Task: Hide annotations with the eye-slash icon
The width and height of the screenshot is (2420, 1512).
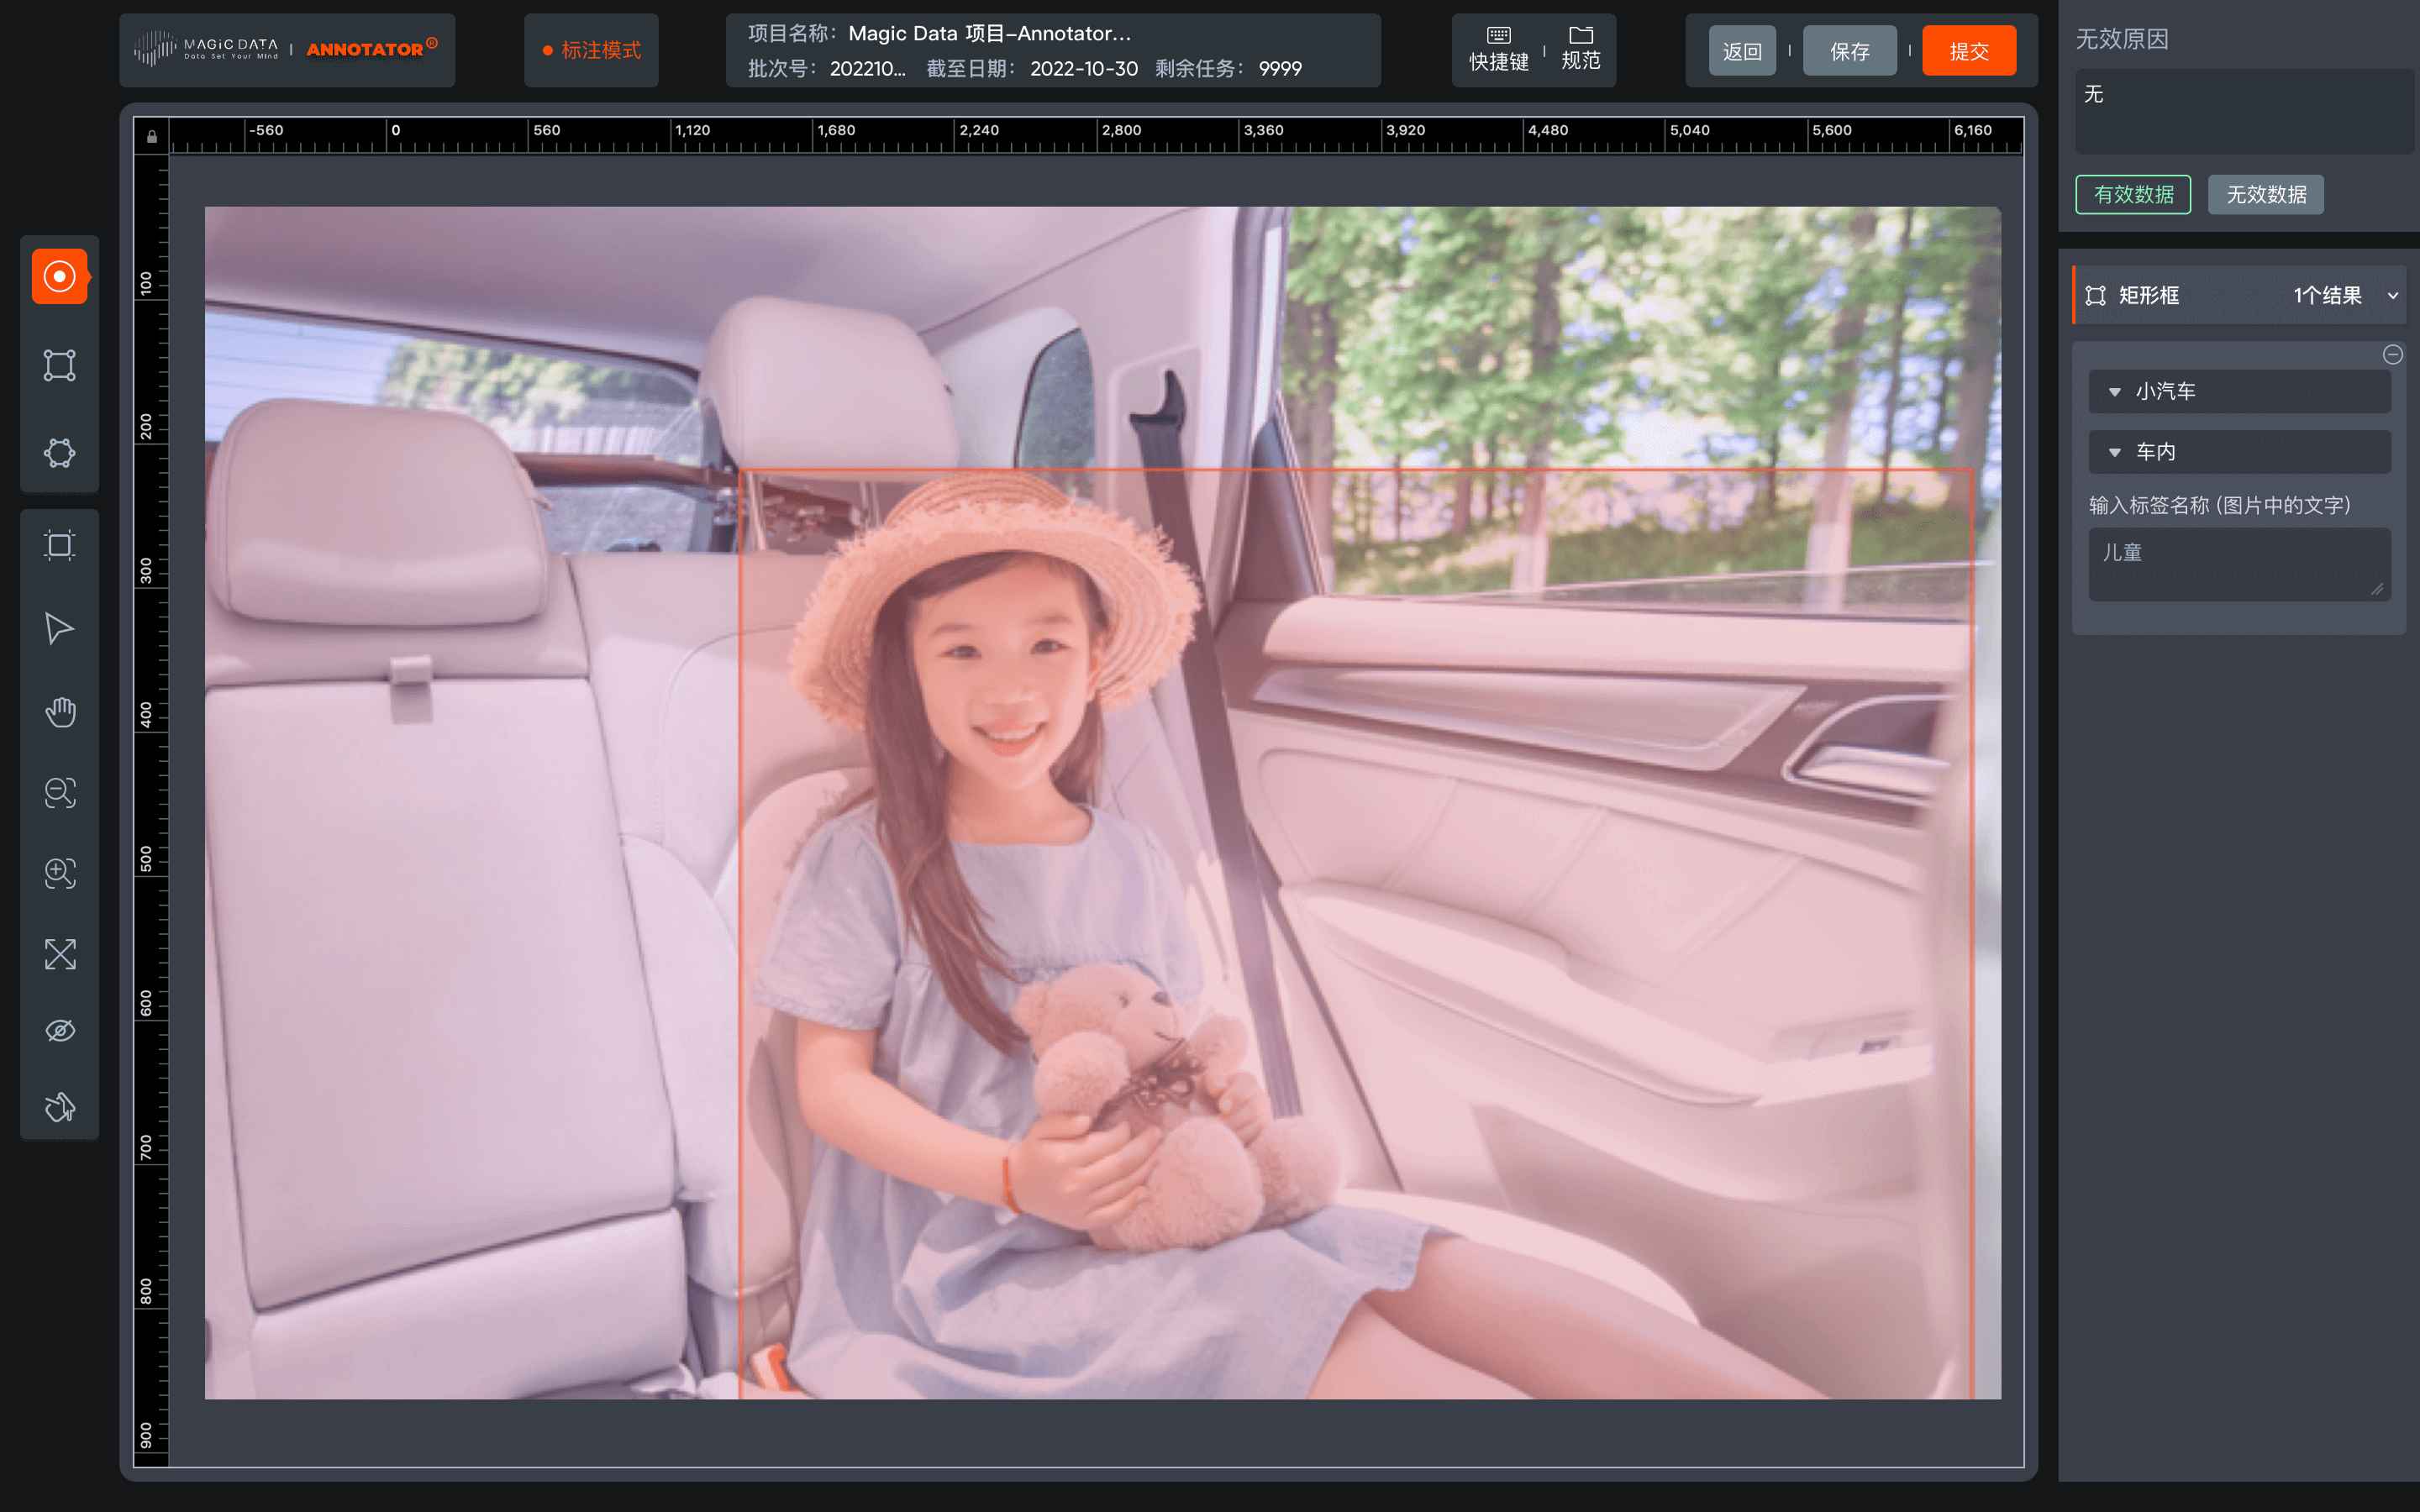Action: 60,1029
